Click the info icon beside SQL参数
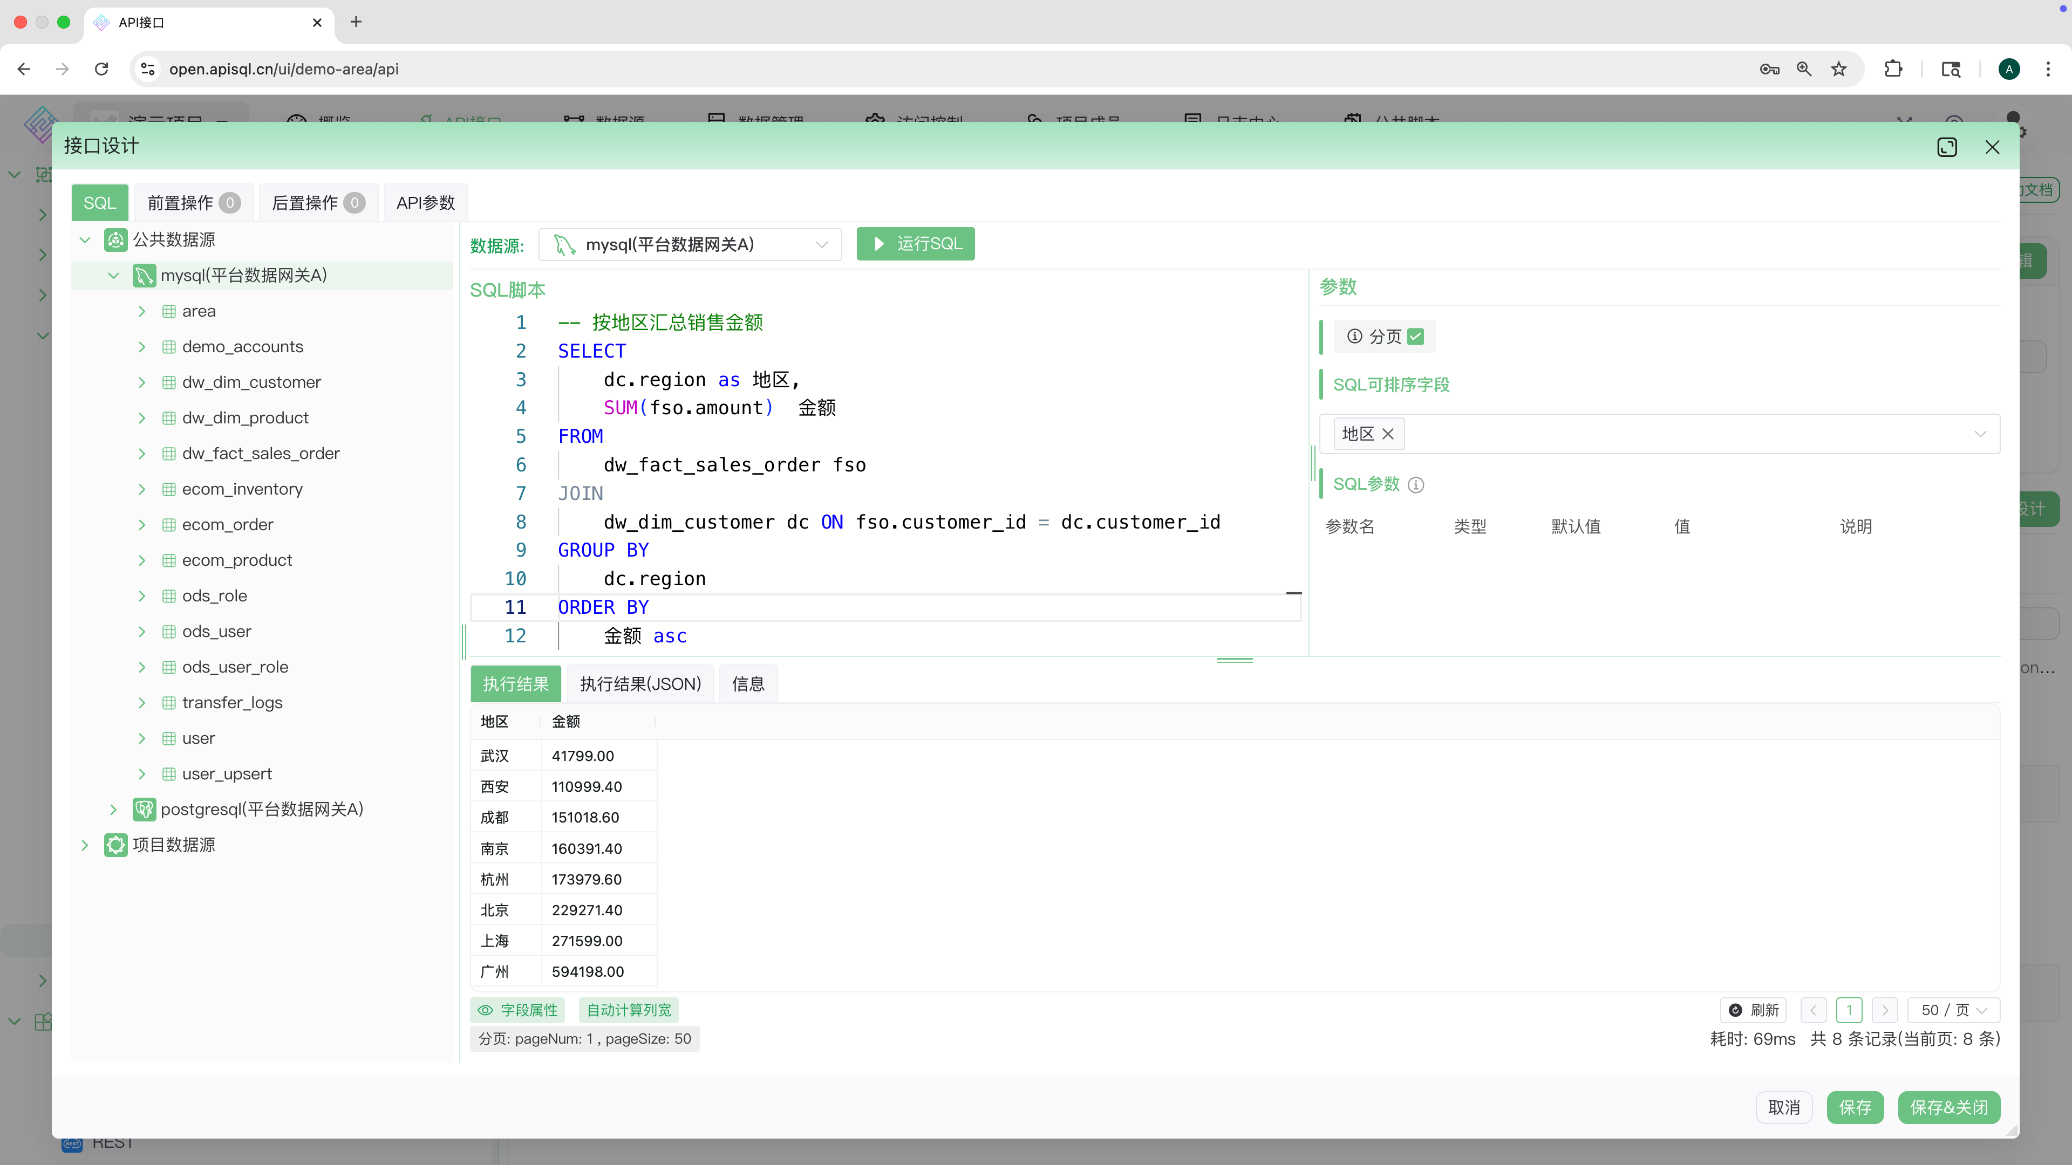The width and height of the screenshot is (2072, 1165). point(1416,485)
